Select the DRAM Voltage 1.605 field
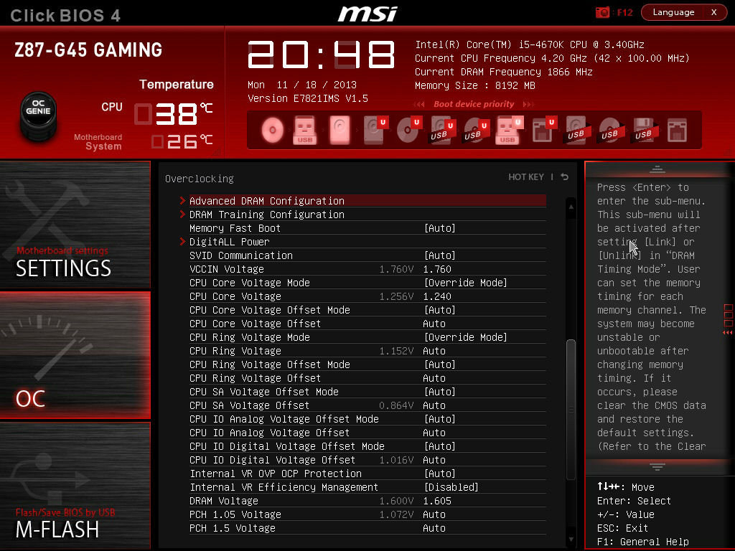The height and width of the screenshot is (551, 735). (437, 501)
